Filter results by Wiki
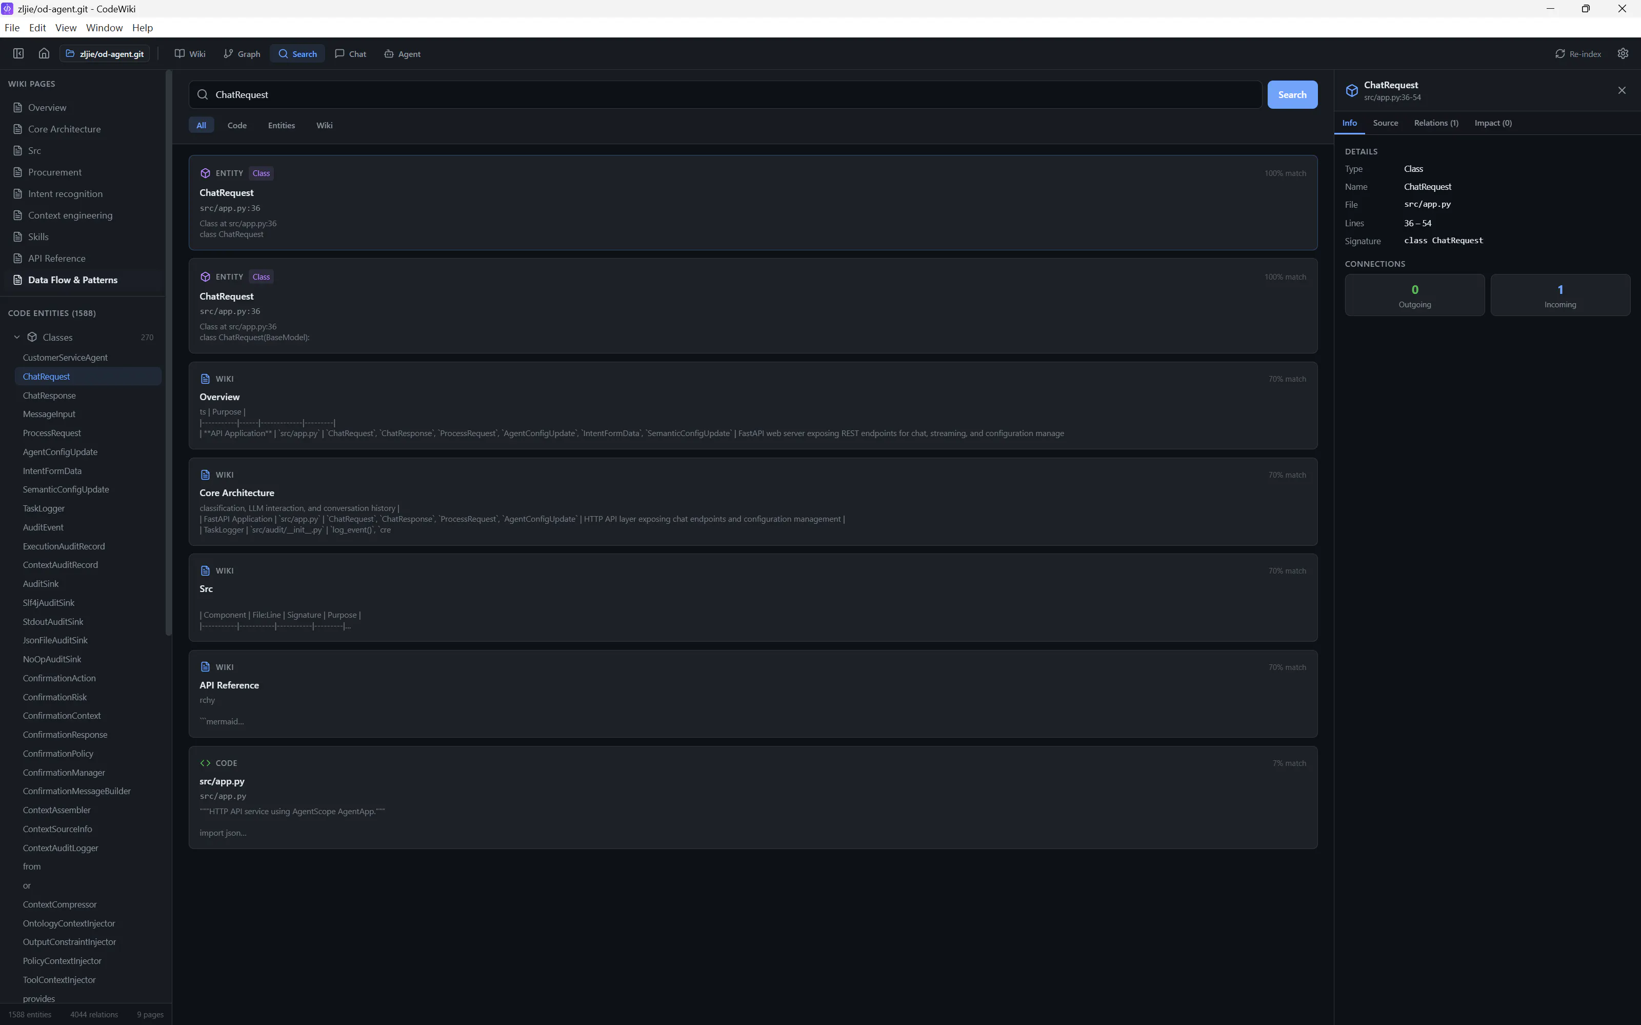This screenshot has width=1641, height=1025. pyautogui.click(x=325, y=125)
